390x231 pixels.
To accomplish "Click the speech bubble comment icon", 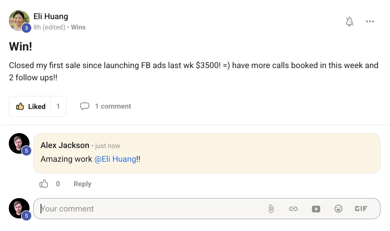I will [x=84, y=106].
